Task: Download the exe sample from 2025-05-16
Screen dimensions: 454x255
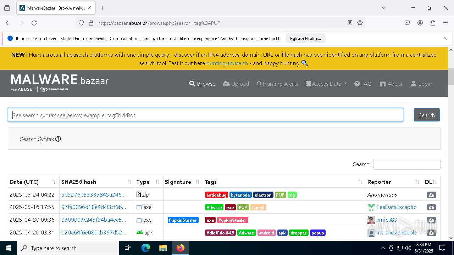Action: [431, 207]
